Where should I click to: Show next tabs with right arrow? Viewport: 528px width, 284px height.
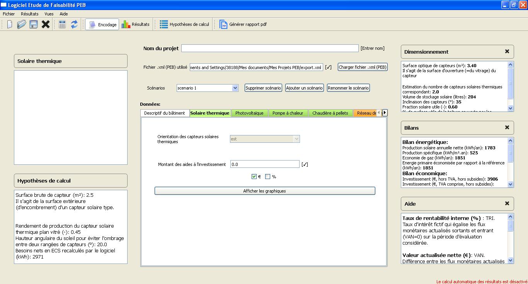point(385,113)
